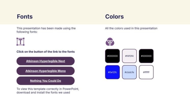Click the 'This presentation has been made' paragraph
The height and width of the screenshot is (107, 190).
46,30
